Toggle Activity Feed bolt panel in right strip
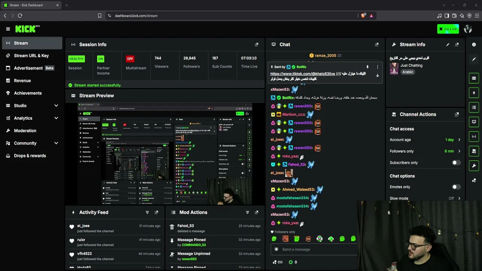 tap(474, 93)
